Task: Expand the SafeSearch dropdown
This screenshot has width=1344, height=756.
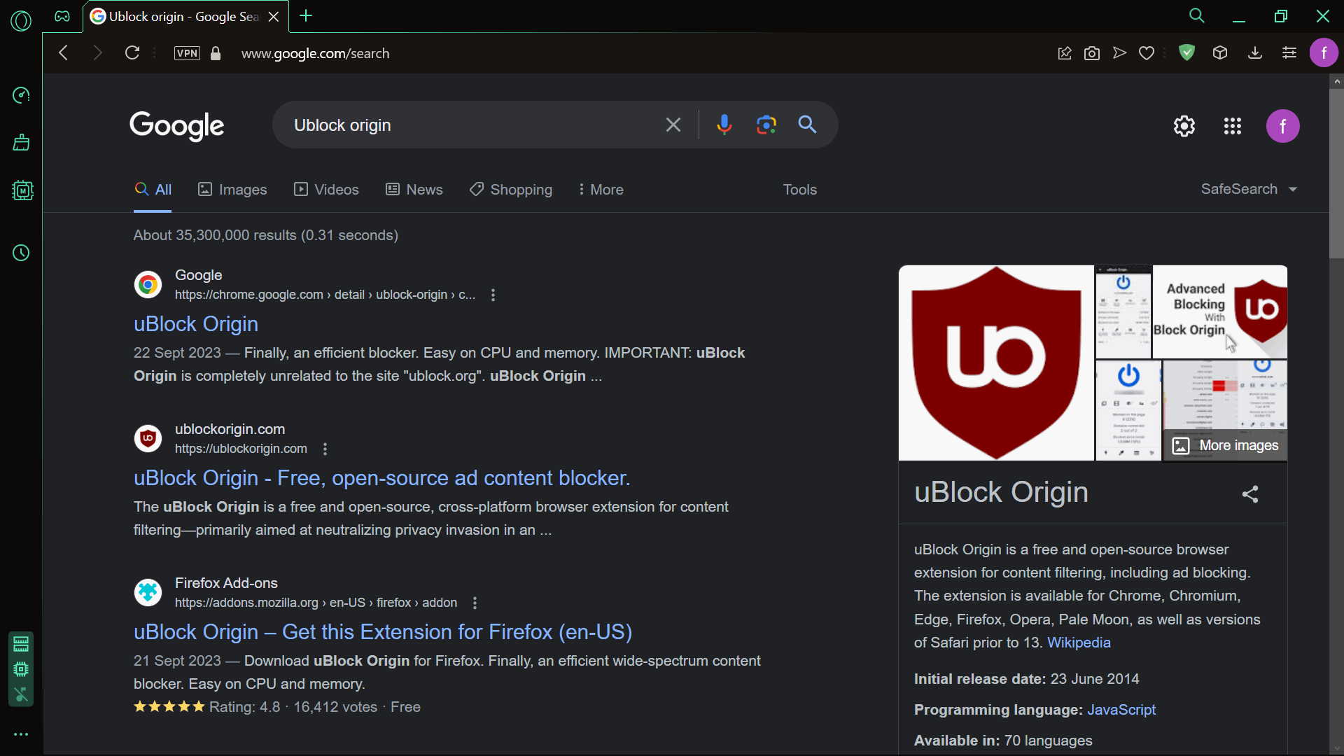Action: click(1249, 189)
